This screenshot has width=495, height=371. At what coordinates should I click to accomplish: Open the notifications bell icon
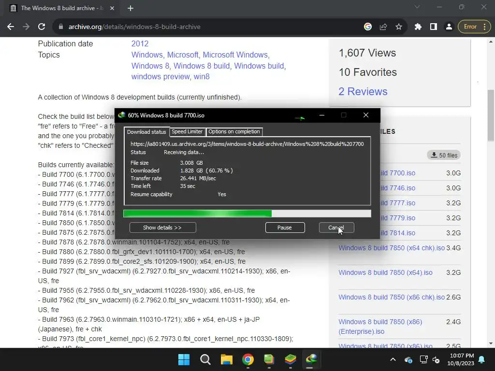[x=482, y=359]
